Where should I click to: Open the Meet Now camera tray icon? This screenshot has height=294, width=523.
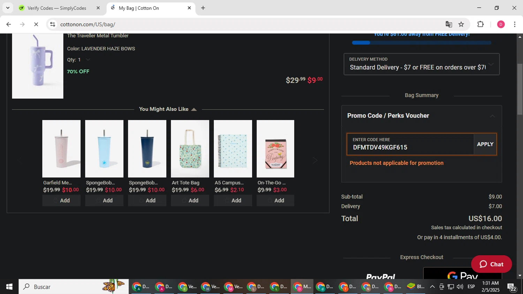(x=441, y=287)
